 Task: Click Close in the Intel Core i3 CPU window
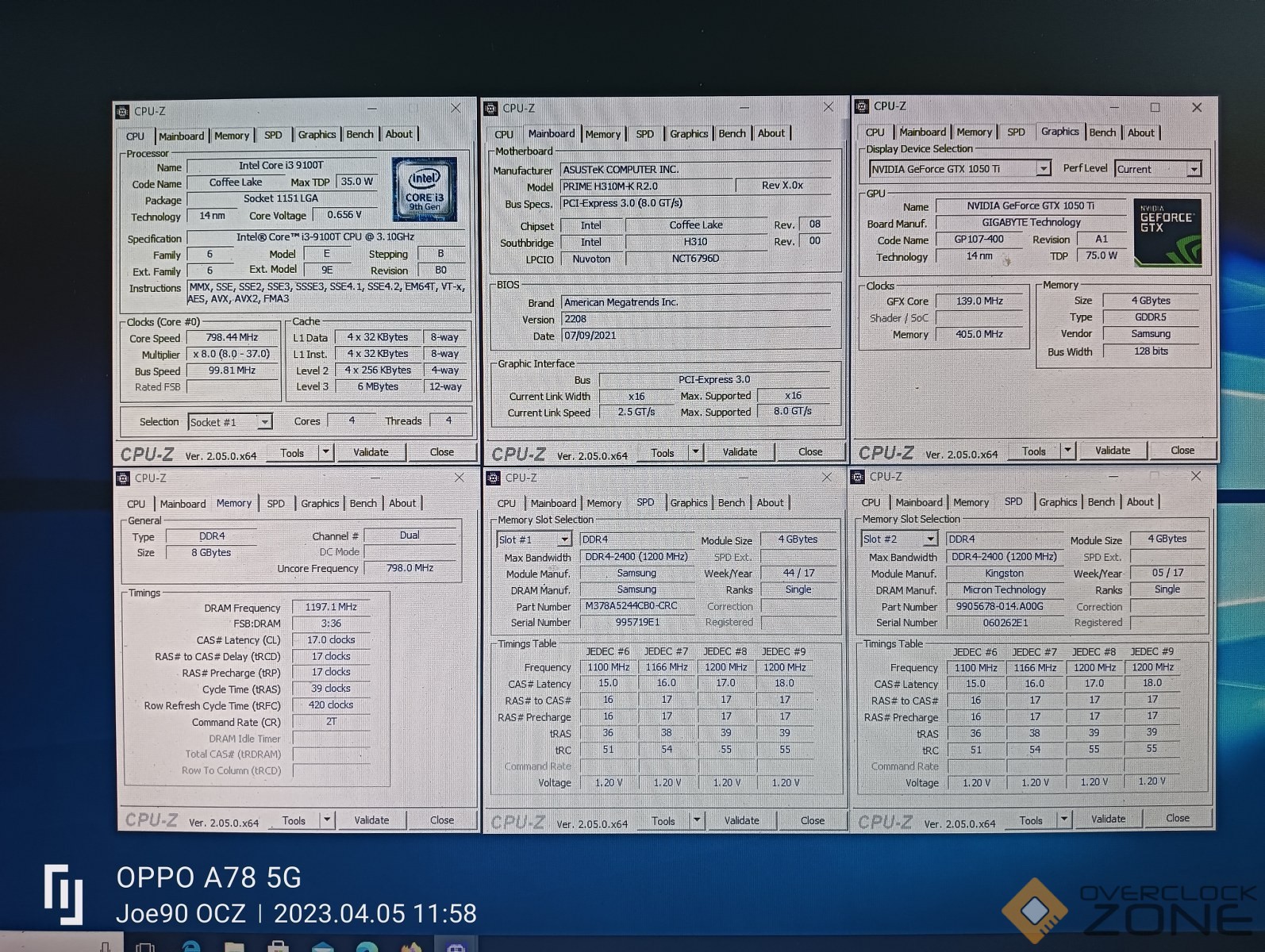tap(442, 452)
